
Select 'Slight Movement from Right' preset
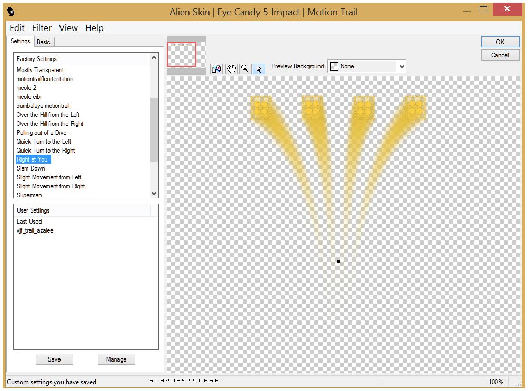(x=51, y=186)
